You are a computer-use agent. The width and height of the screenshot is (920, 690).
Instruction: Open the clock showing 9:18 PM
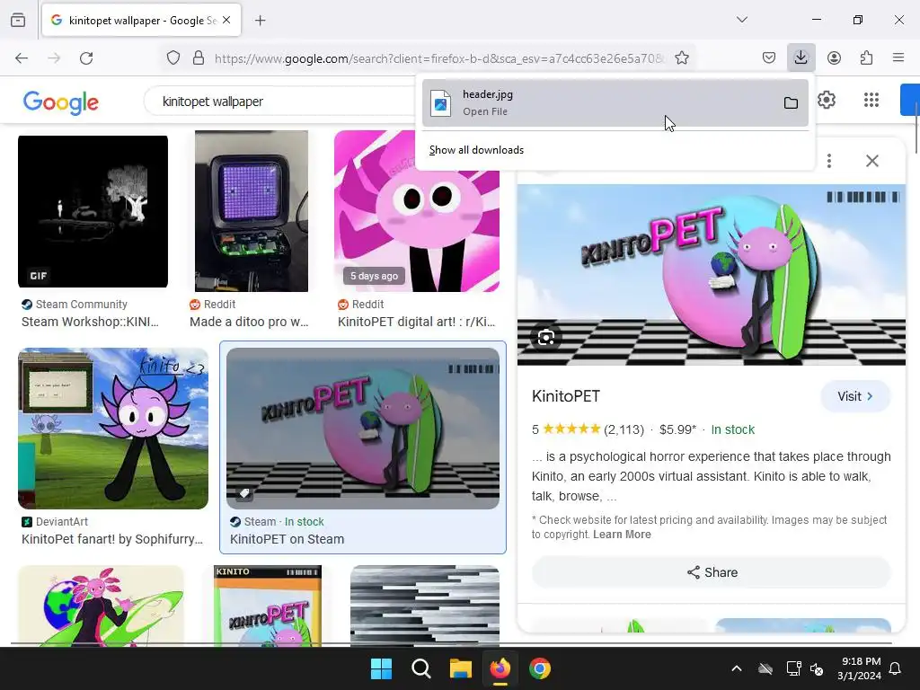coord(860,668)
